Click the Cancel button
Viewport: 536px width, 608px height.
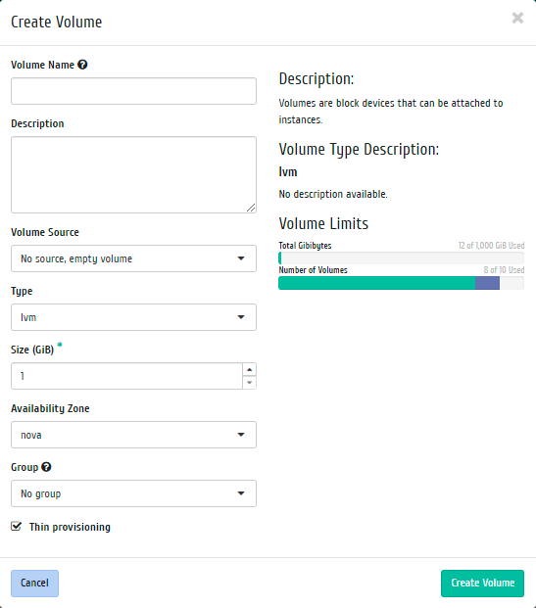point(34,584)
